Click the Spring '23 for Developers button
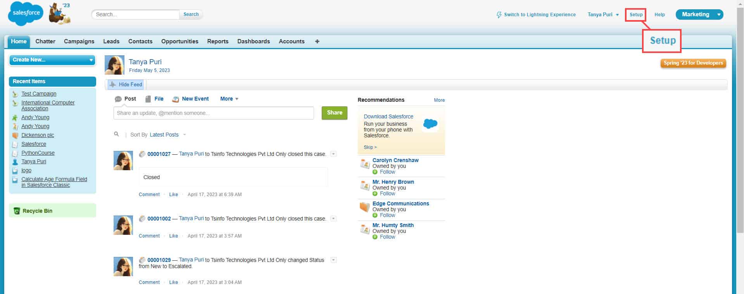Viewport: 744px width, 294px height. point(693,63)
